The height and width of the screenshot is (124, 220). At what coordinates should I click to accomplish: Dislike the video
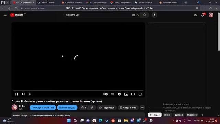92,107
